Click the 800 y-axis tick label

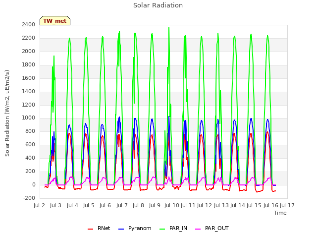click(x=30, y=131)
